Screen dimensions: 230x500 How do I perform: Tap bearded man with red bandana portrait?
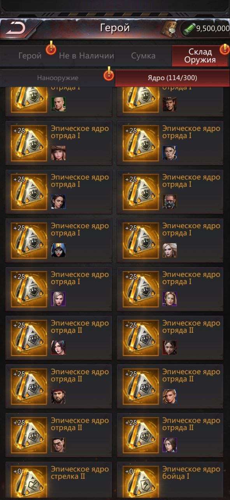[x=58, y=396]
